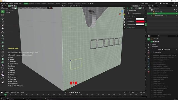Viewport: 178px width, 100px height.
Task: Open the Tool properties tab icon
Action: click(149, 39)
